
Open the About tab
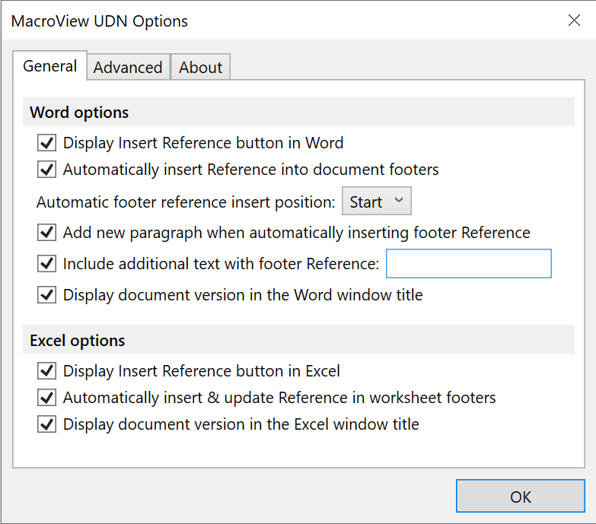(201, 67)
